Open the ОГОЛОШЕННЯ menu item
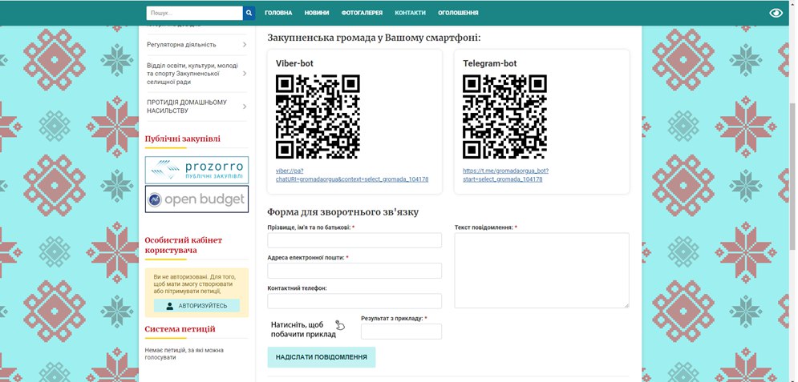This screenshot has width=798, height=382. coord(458,13)
